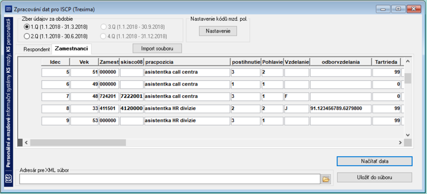
Task: Click Načítať data button
Action: coord(375,161)
